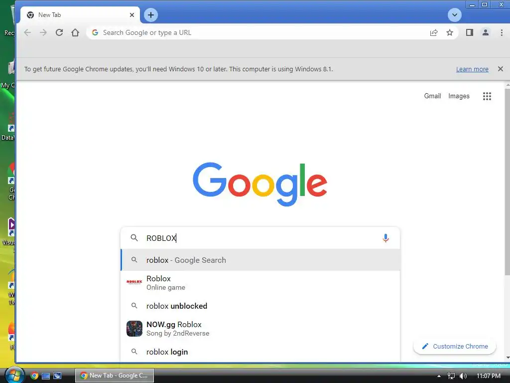Launch Chrome from quick launch
The image size is (510, 383).
[x=34, y=376]
